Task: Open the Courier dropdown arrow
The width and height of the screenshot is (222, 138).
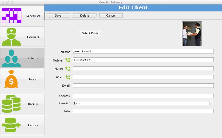Action: coord(211,103)
